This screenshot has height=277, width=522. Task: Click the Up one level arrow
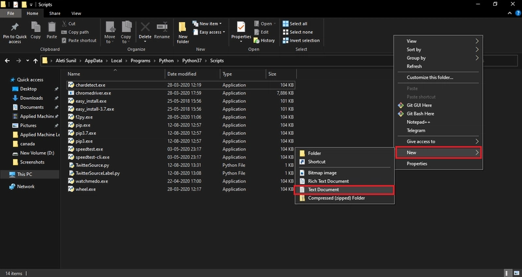(x=36, y=61)
